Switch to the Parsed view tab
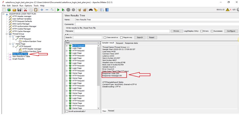This screenshot has width=239, height=115. 111,111
